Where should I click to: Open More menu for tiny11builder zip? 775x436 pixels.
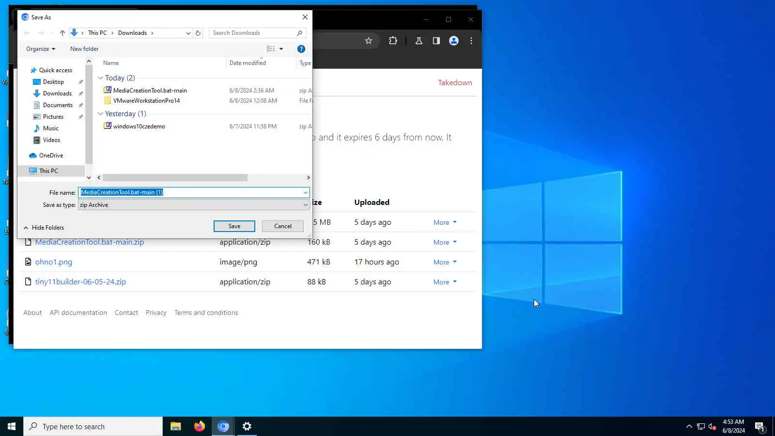[x=445, y=282]
